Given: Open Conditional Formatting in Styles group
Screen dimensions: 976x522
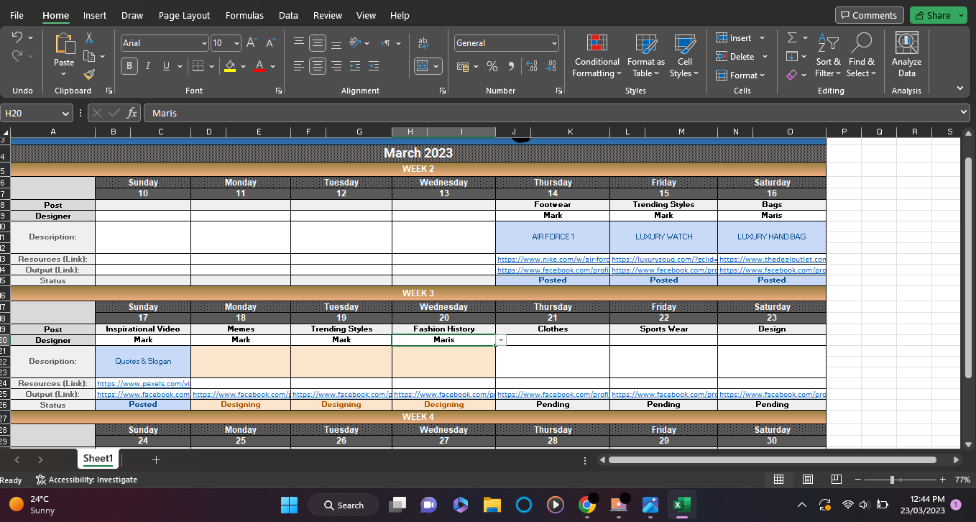Looking at the screenshot, I should click(596, 56).
